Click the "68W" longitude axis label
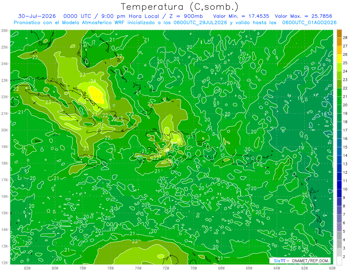The height and width of the screenshot is (272, 353). tap(221, 268)
